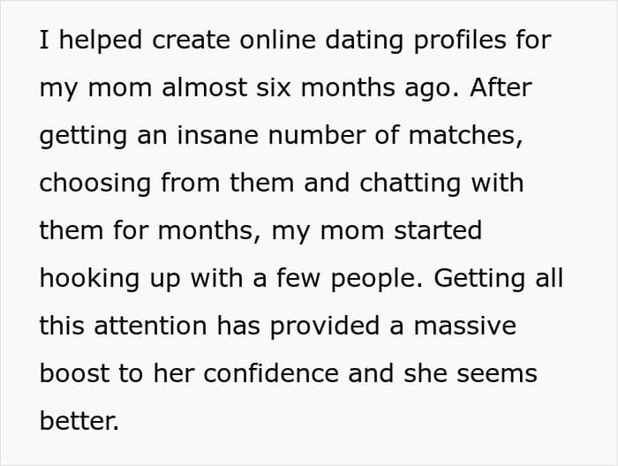The width and height of the screenshot is (618, 466).
Task: Click the final word "better"
Action: (78, 421)
